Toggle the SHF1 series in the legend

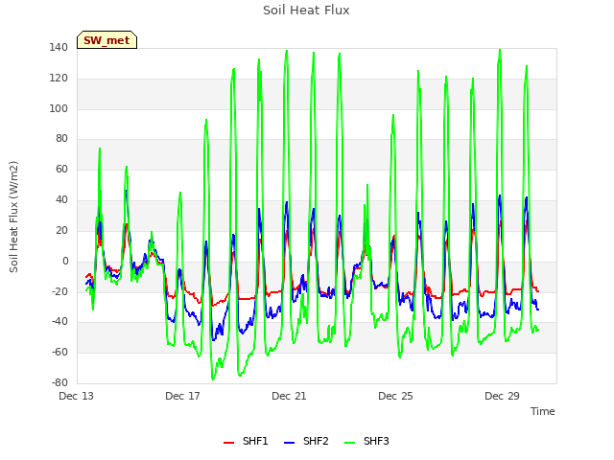click(246, 441)
